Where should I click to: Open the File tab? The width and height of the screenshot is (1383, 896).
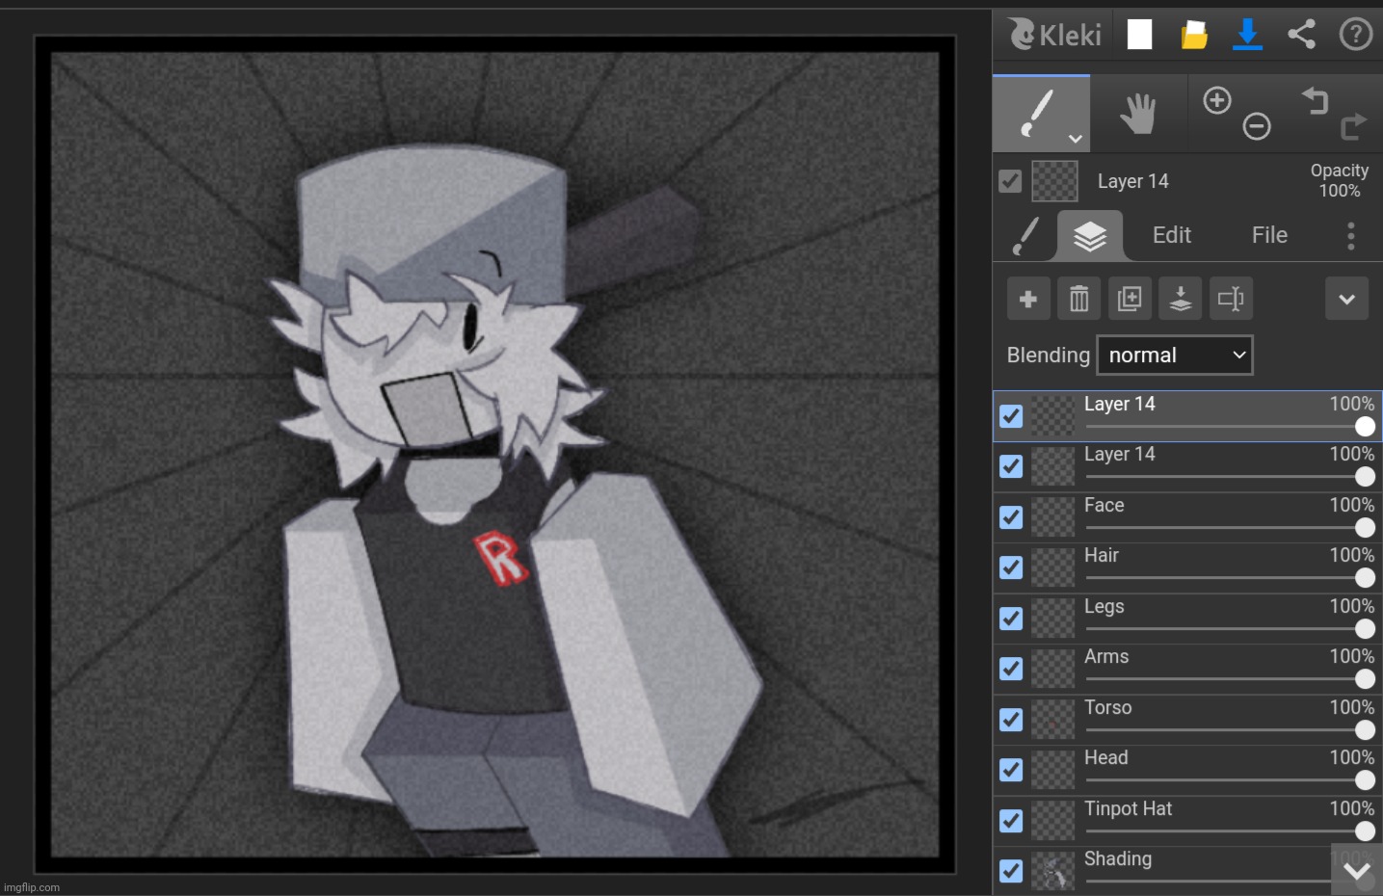[1269, 235]
